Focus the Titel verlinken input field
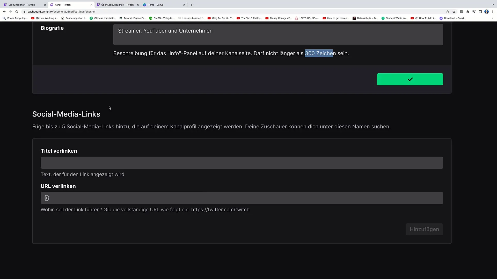 242,163
